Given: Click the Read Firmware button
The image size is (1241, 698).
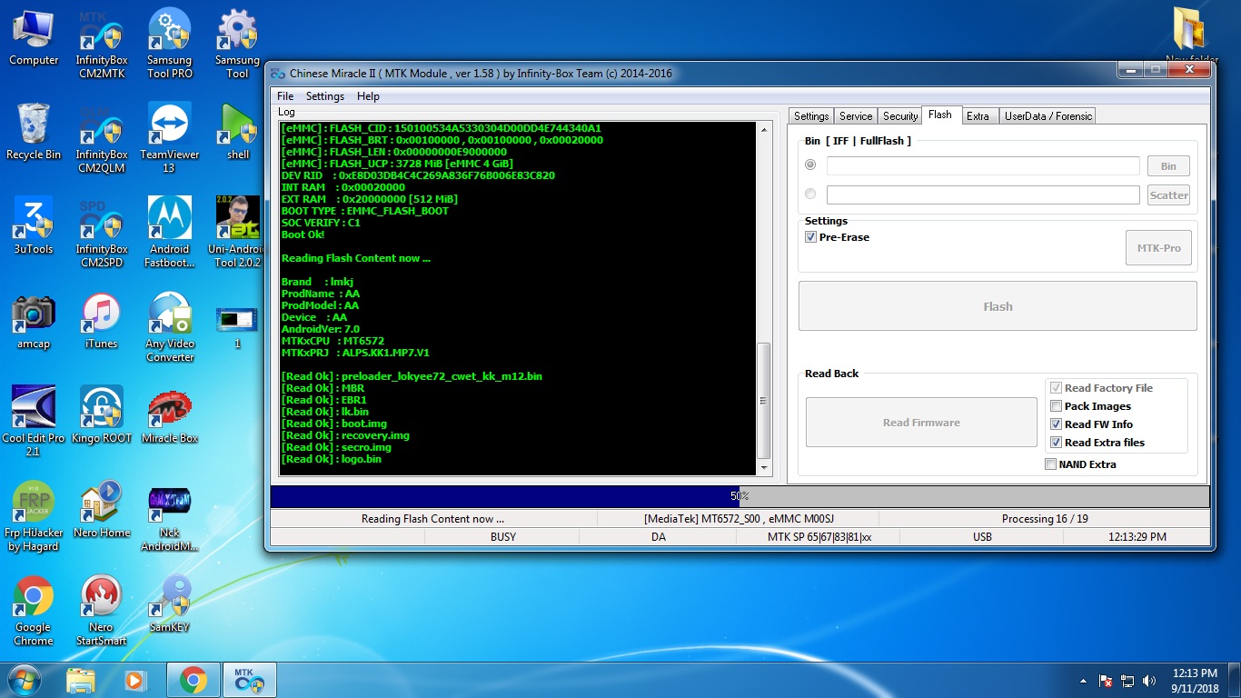Looking at the screenshot, I should [921, 423].
